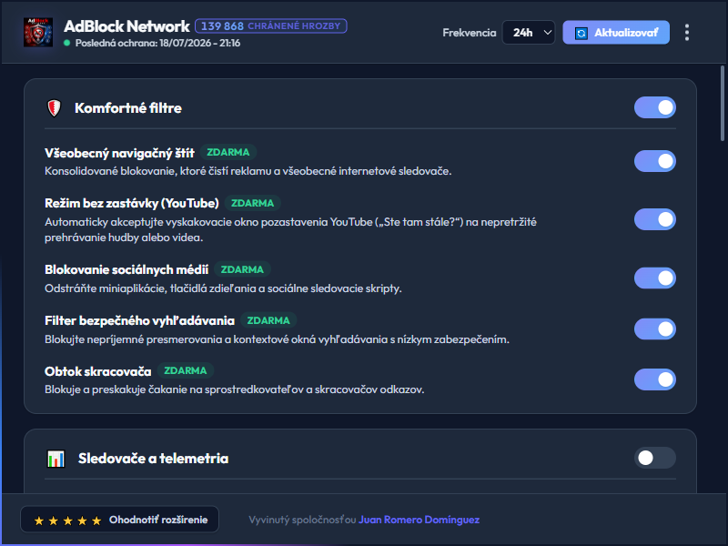The width and height of the screenshot is (728, 546).
Task: Click Blokovanie sociálnych médií title
Action: (126, 269)
